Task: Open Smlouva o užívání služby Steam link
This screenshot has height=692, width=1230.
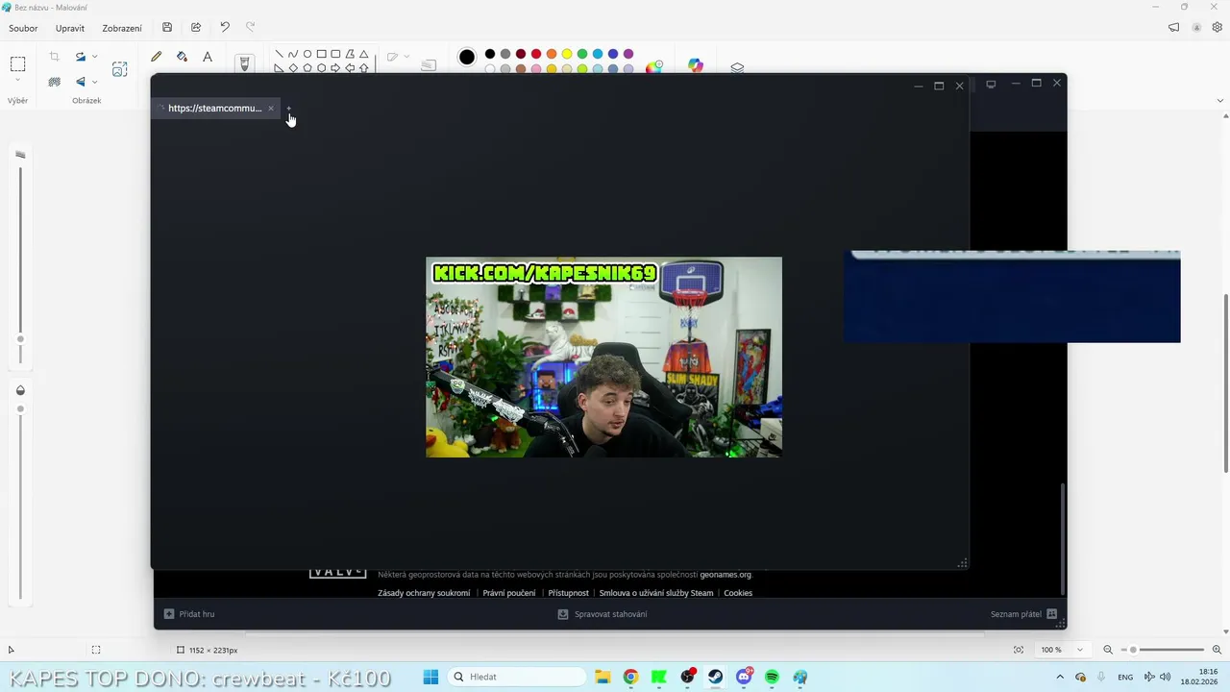Action: 656,593
